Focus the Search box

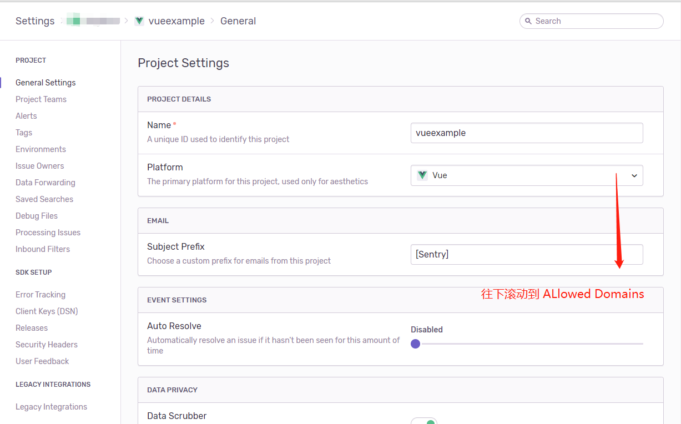click(592, 21)
